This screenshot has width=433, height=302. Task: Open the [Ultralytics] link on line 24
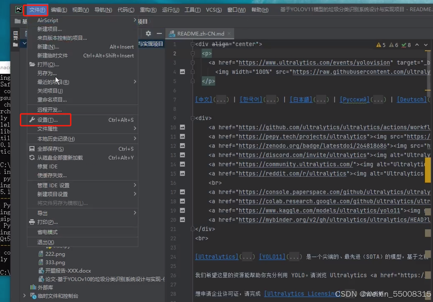[217, 257]
